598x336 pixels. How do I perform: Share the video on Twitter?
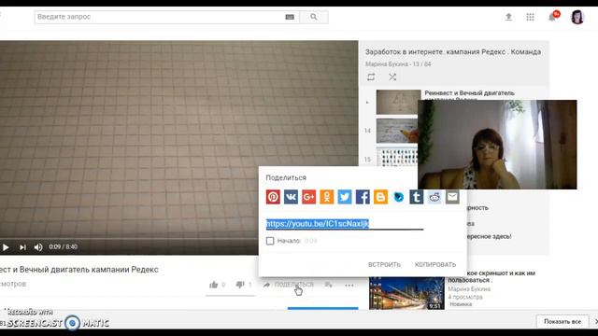coord(345,197)
